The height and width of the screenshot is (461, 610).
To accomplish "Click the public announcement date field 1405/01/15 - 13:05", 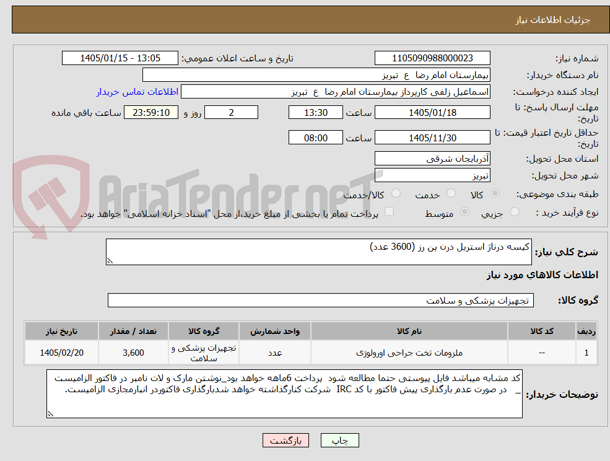I will click(x=120, y=58).
